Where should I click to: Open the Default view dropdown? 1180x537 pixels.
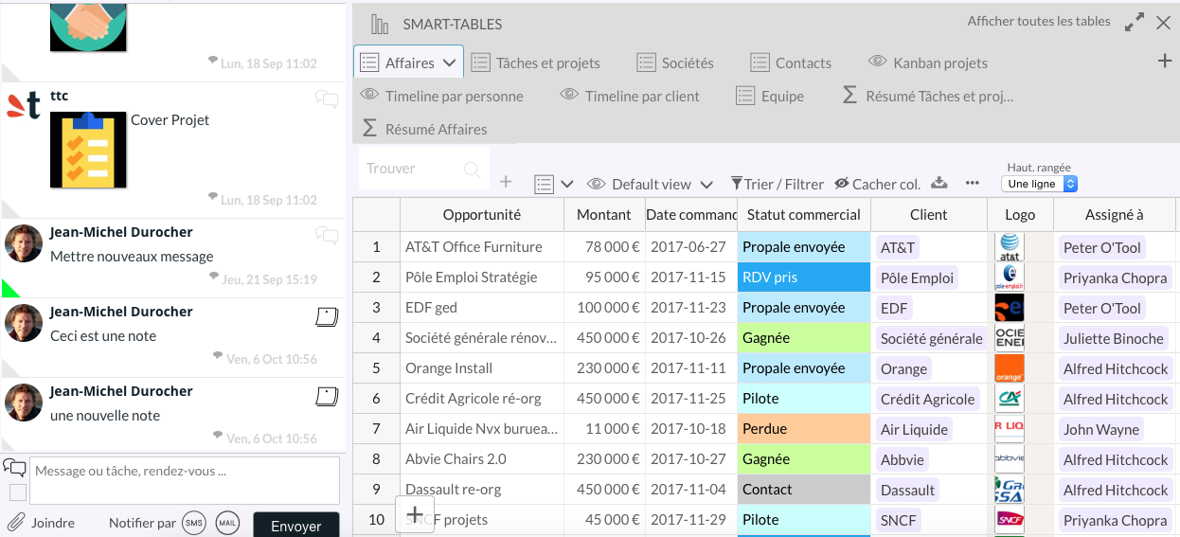[x=651, y=184]
